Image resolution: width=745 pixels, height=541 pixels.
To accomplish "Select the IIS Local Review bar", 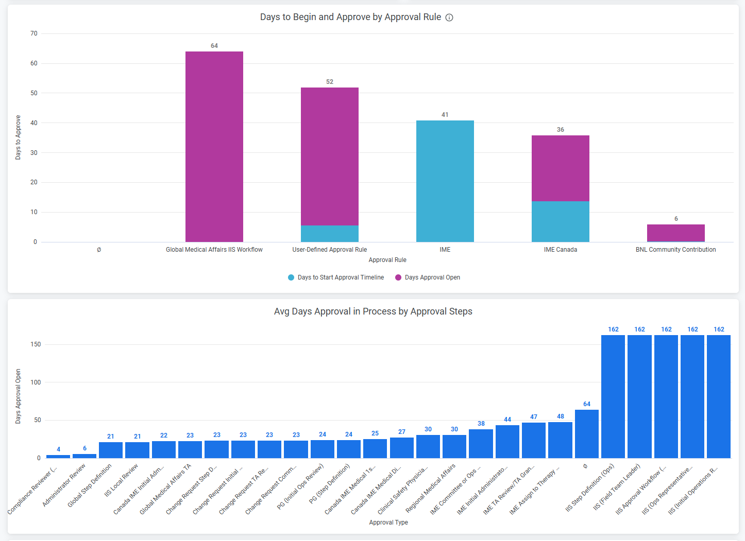I will coord(138,450).
